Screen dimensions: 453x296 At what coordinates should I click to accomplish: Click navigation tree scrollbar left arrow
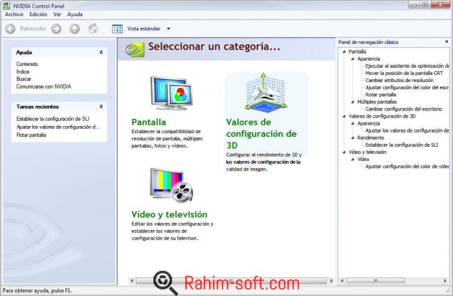[x=342, y=280]
